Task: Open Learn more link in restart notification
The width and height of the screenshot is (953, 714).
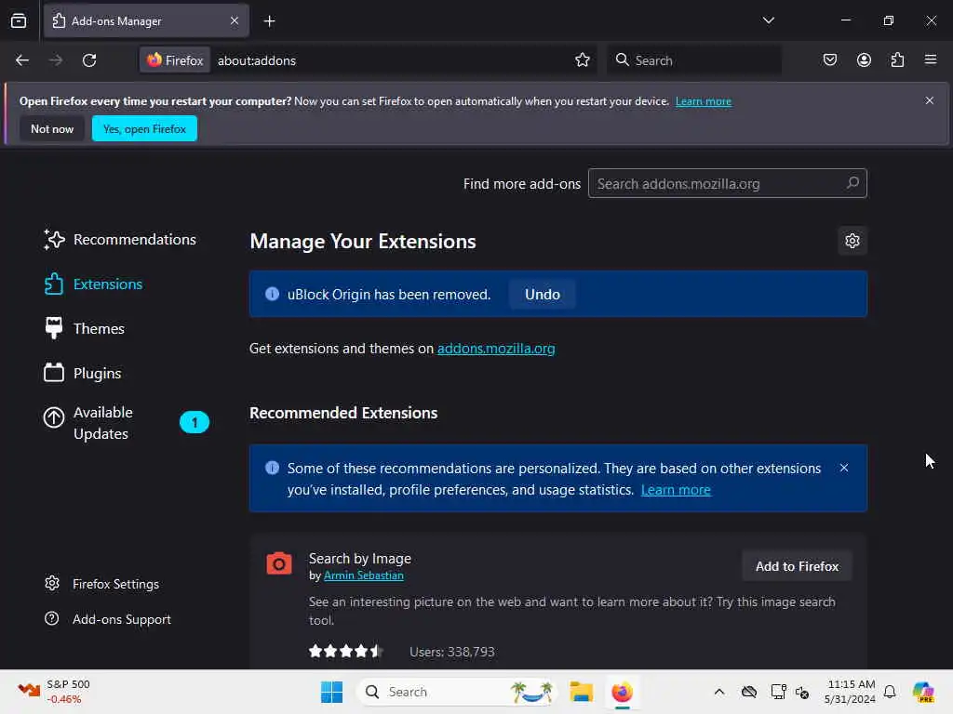Action: click(704, 101)
